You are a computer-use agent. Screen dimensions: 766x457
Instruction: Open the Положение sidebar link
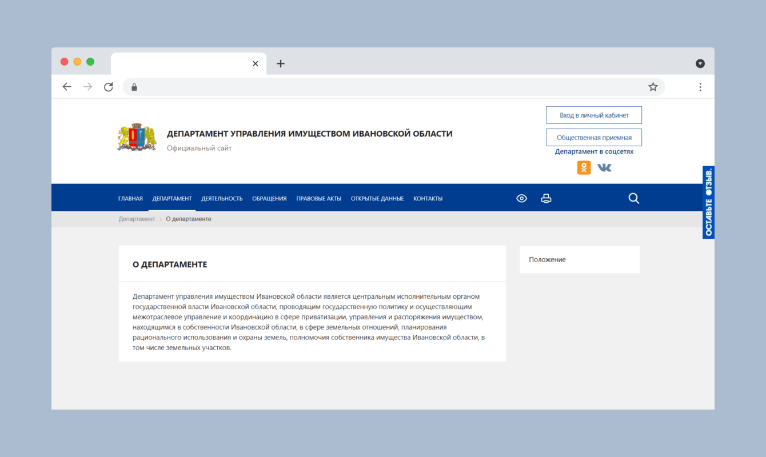pyautogui.click(x=547, y=259)
